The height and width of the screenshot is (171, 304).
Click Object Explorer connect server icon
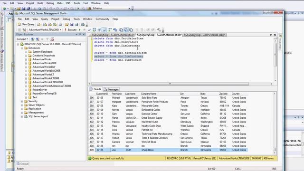[x=33, y=39]
